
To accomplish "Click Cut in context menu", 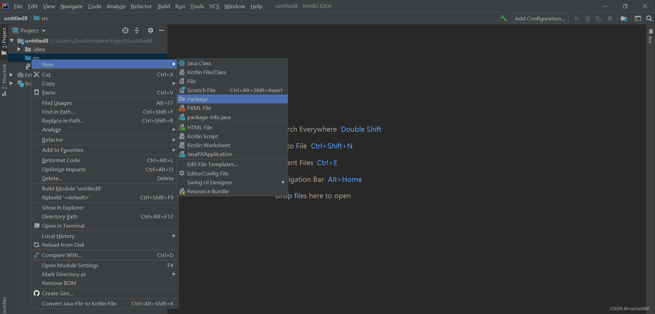I will tap(105, 74).
